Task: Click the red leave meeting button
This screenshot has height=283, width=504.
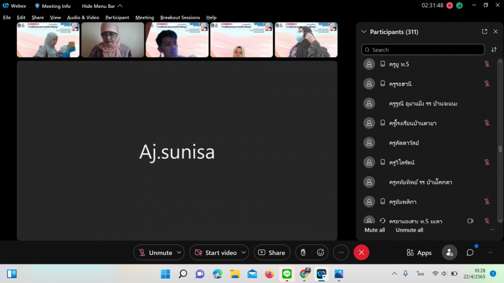Action: 361,253
